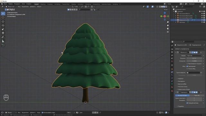Select the Простой subdivision type button

tap(197, 95)
